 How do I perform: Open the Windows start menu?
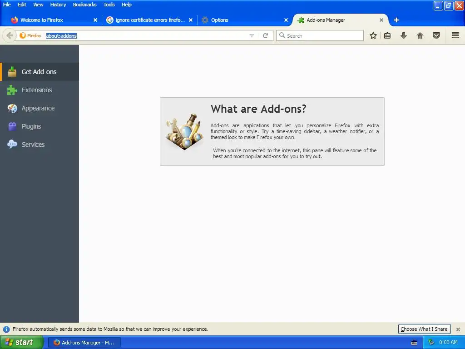tap(22, 343)
